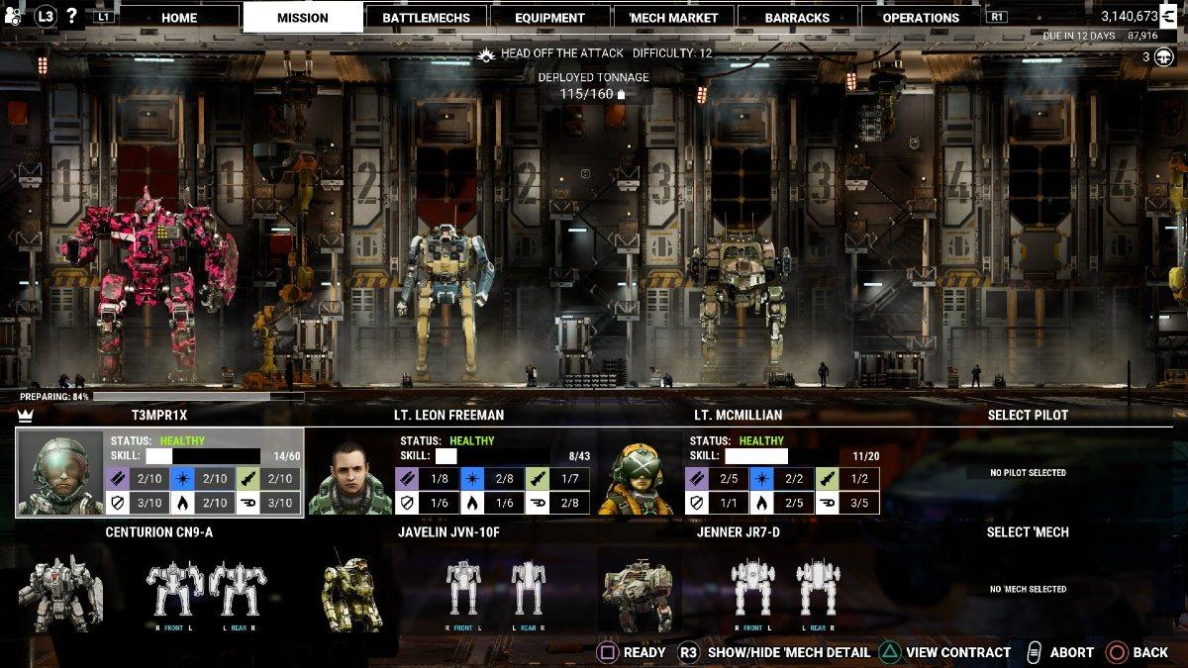Screen dimensions: 1188x668
Task: Open help with the question mark icon
Action: click(x=71, y=17)
